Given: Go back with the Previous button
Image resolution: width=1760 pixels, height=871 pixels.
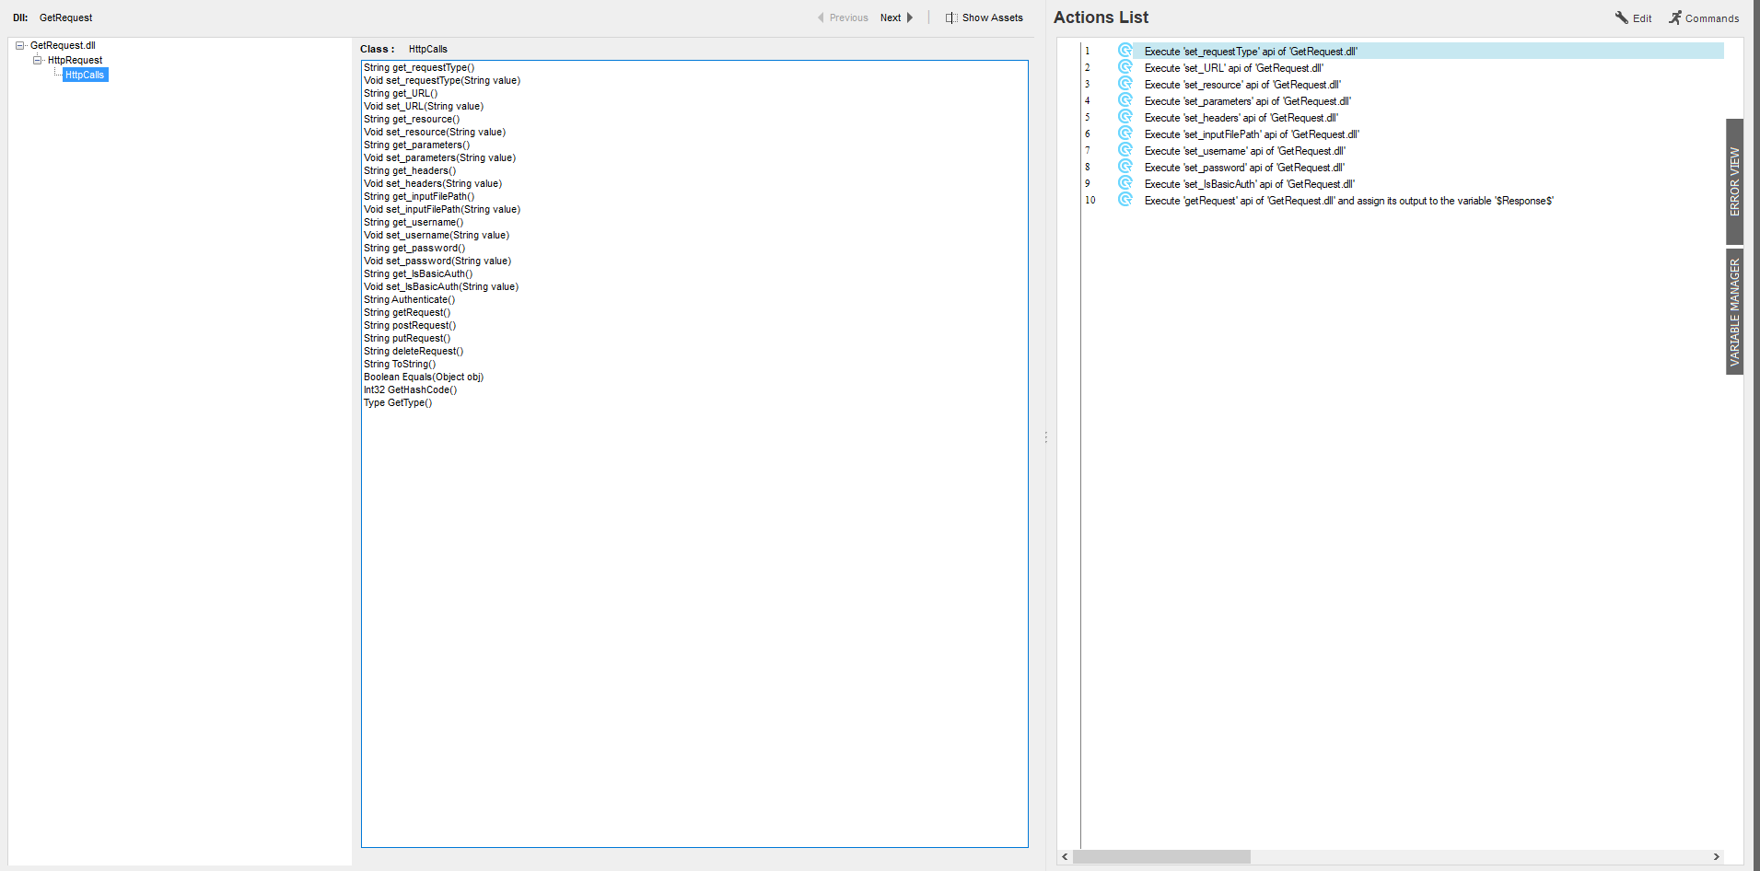Looking at the screenshot, I should pos(843,17).
